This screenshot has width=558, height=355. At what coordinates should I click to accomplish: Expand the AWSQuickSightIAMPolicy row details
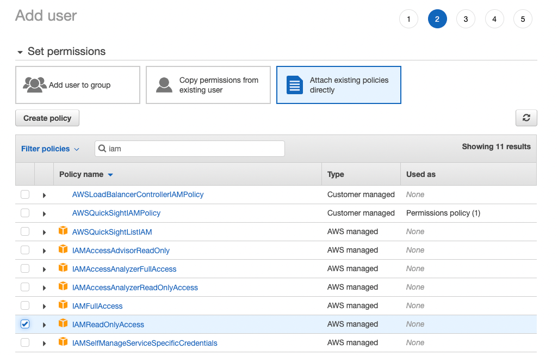pos(44,214)
